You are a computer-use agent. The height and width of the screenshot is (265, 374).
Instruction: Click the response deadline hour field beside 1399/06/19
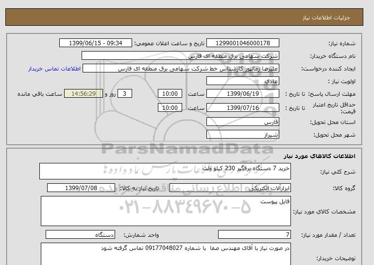coord(170,93)
